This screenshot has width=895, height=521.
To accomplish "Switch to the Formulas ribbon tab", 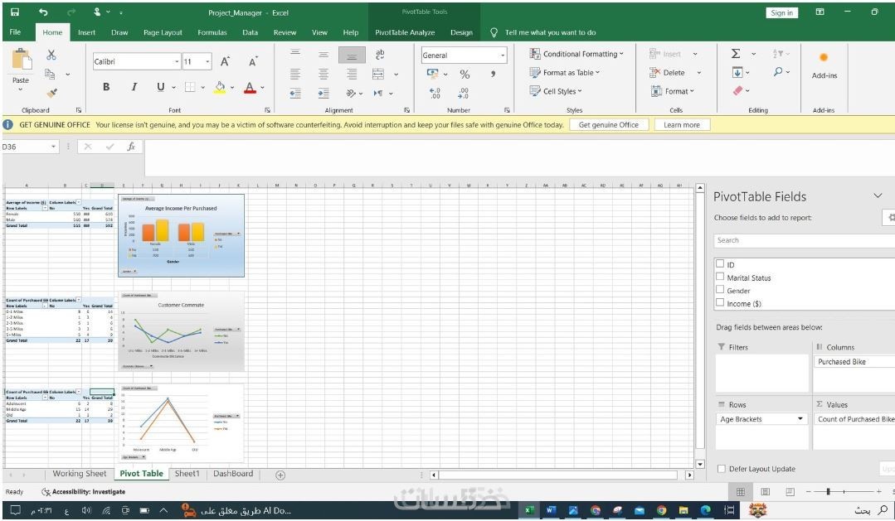I will click(x=212, y=32).
